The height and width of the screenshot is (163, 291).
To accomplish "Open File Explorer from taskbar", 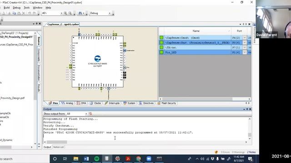I will [76, 159].
